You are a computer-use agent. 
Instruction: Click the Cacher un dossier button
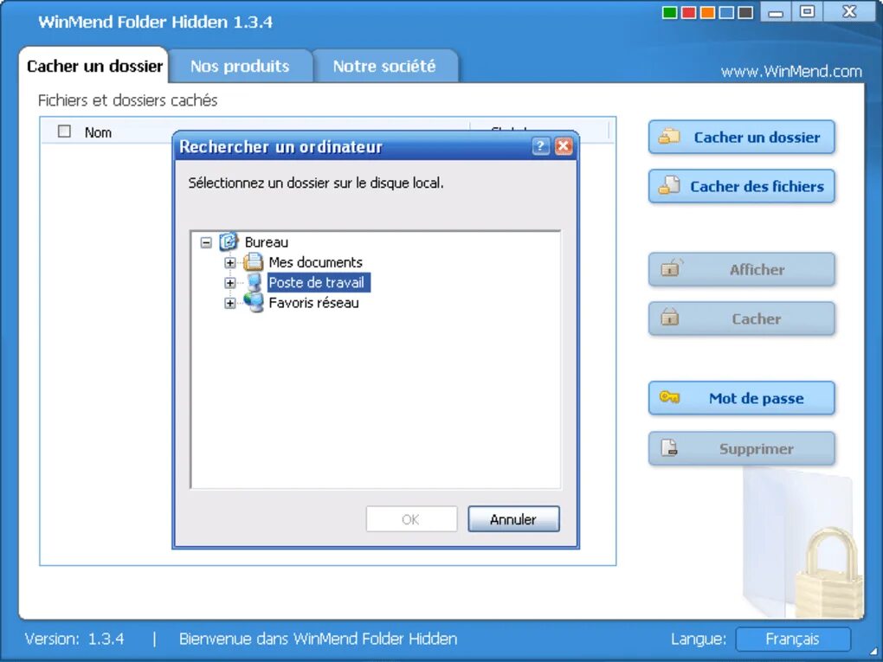(x=741, y=137)
